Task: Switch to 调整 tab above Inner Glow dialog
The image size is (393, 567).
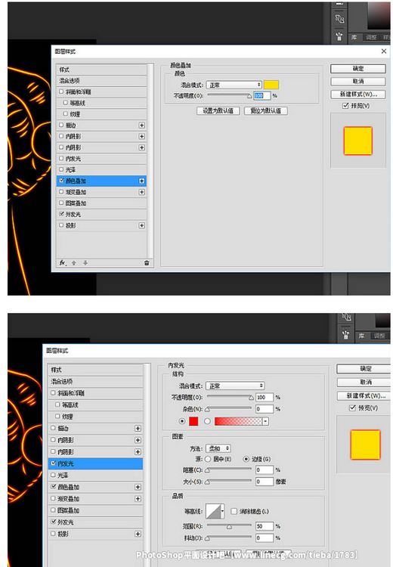Action: [379, 336]
